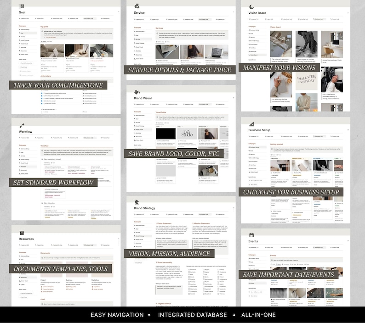This screenshot has height=323, width=365.
Task: Open Resources subpage in Vision Board page sidebar
Action: (252, 51)
